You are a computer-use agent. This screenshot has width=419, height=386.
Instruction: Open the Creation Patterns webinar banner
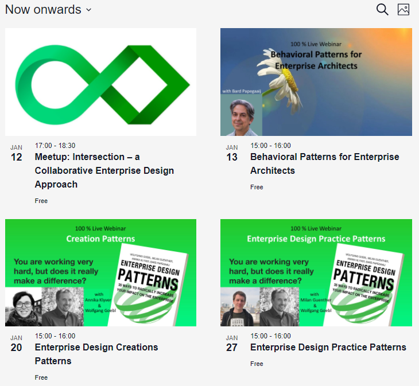click(101, 272)
